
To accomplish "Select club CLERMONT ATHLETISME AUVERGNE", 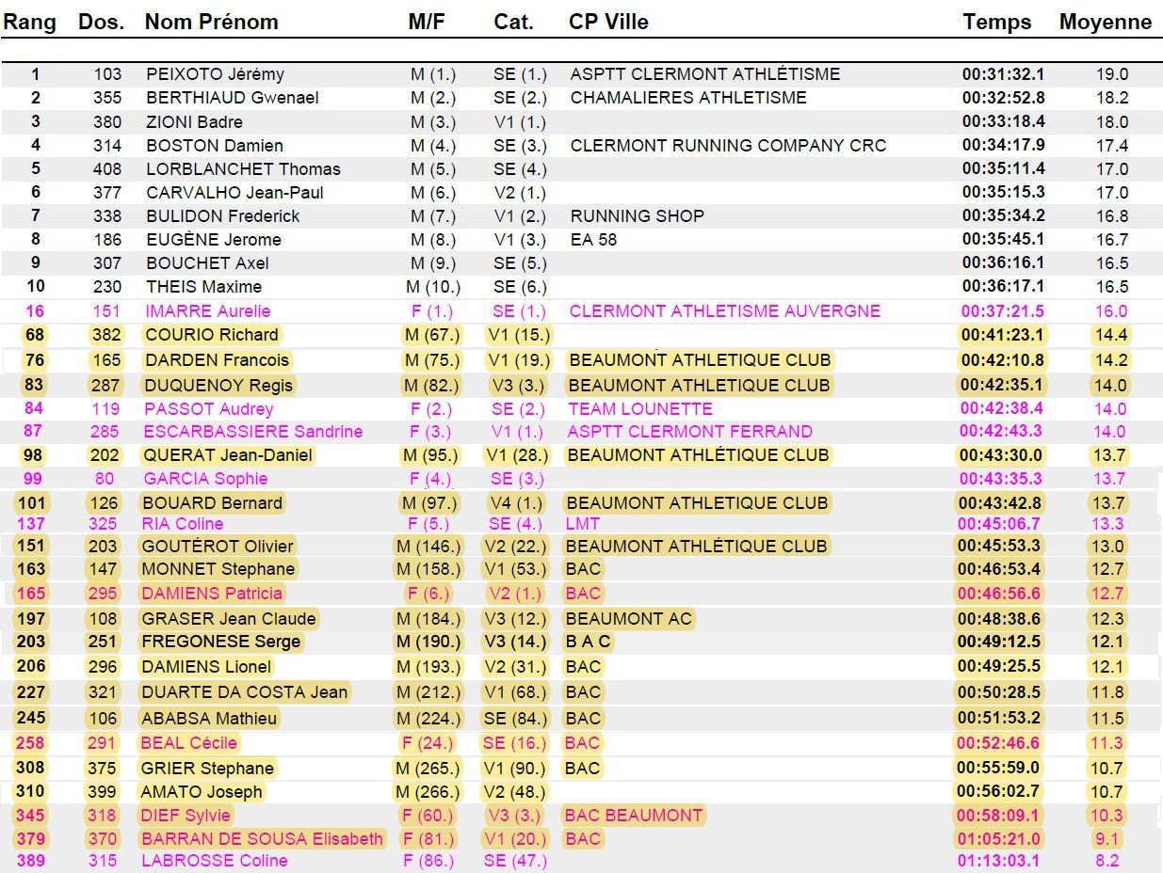I will 725,311.
